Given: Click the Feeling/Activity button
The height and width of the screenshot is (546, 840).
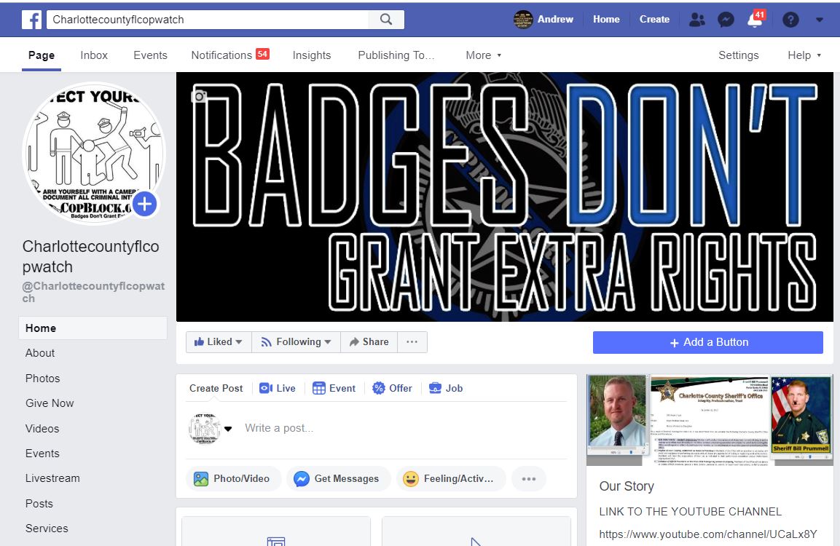Looking at the screenshot, I should click(451, 478).
